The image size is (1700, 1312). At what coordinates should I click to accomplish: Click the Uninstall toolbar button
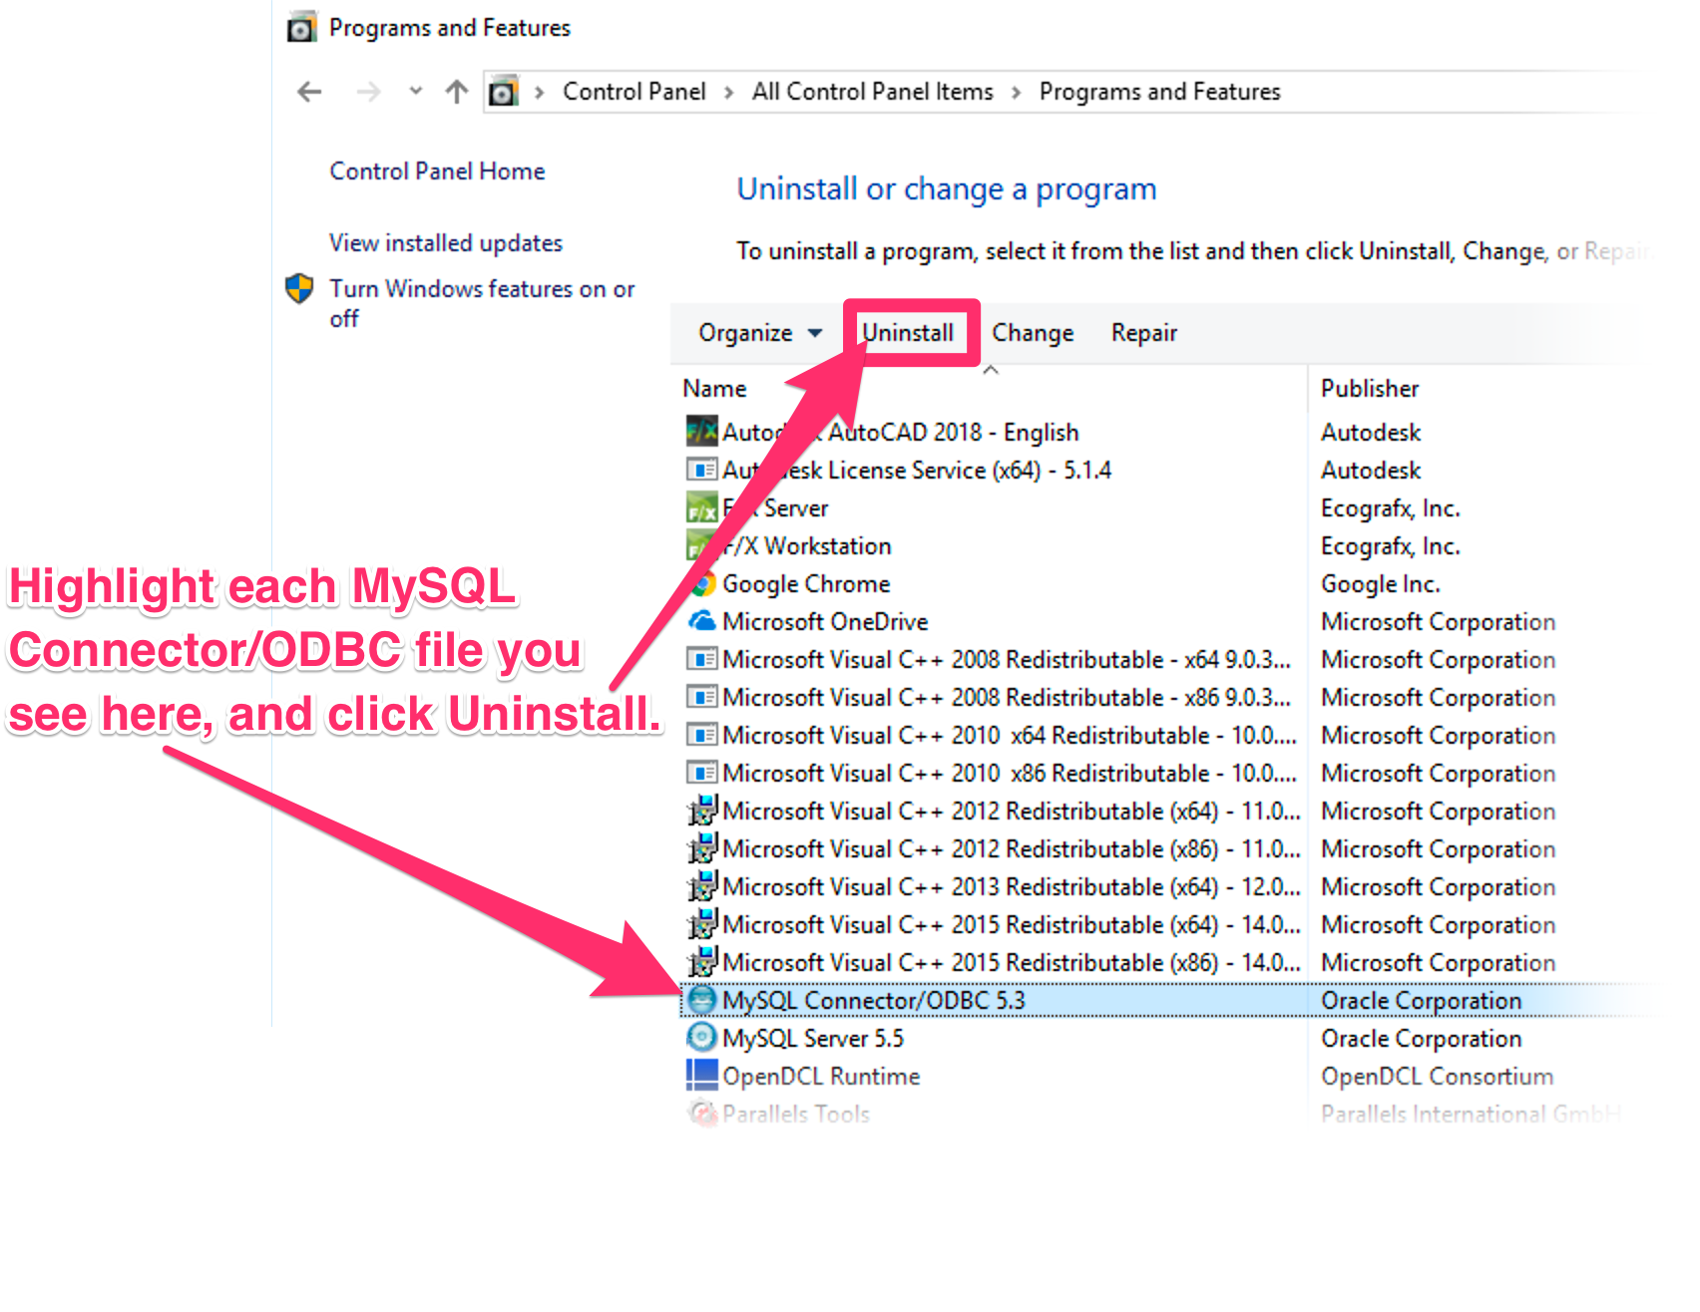(908, 333)
